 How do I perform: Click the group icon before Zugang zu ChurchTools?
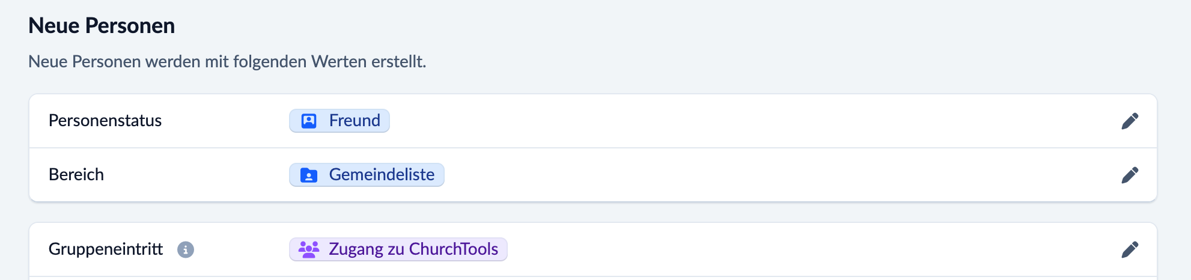point(309,249)
